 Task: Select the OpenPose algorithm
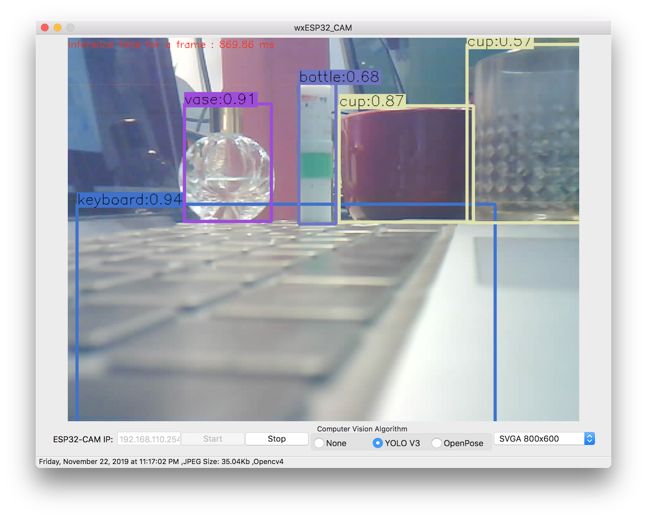point(437,443)
